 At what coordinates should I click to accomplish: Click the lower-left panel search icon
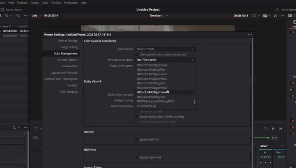coord(14,128)
